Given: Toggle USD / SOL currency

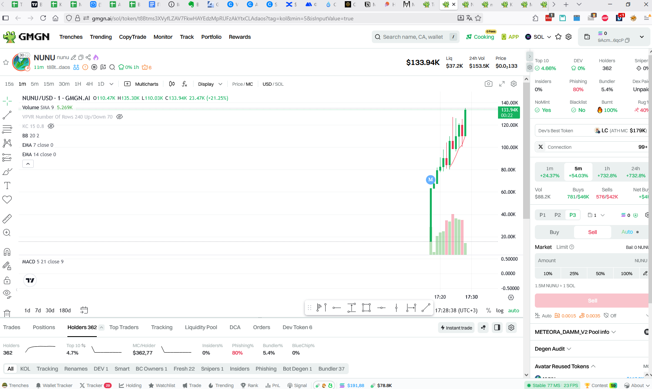Looking at the screenshot, I should coord(273,84).
